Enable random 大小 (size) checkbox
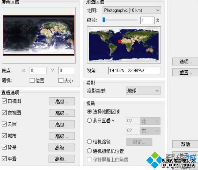This screenshot has width=198, height=170. [x=61, y=80]
